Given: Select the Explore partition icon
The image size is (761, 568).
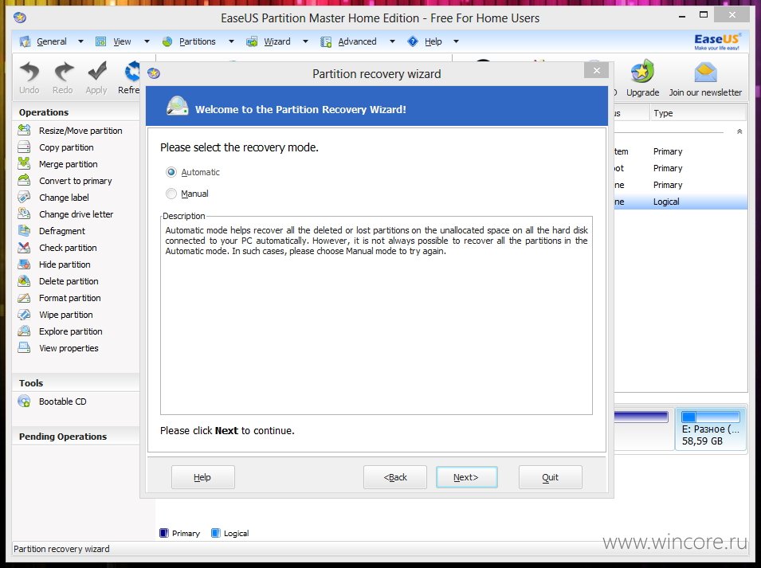Looking at the screenshot, I should click(x=24, y=331).
